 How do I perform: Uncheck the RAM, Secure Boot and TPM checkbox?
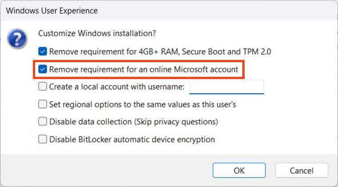[43, 52]
